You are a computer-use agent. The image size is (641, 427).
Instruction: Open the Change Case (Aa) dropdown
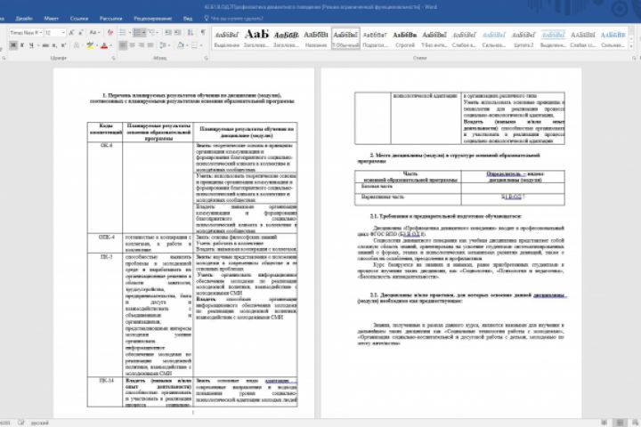pyautogui.click(x=94, y=33)
